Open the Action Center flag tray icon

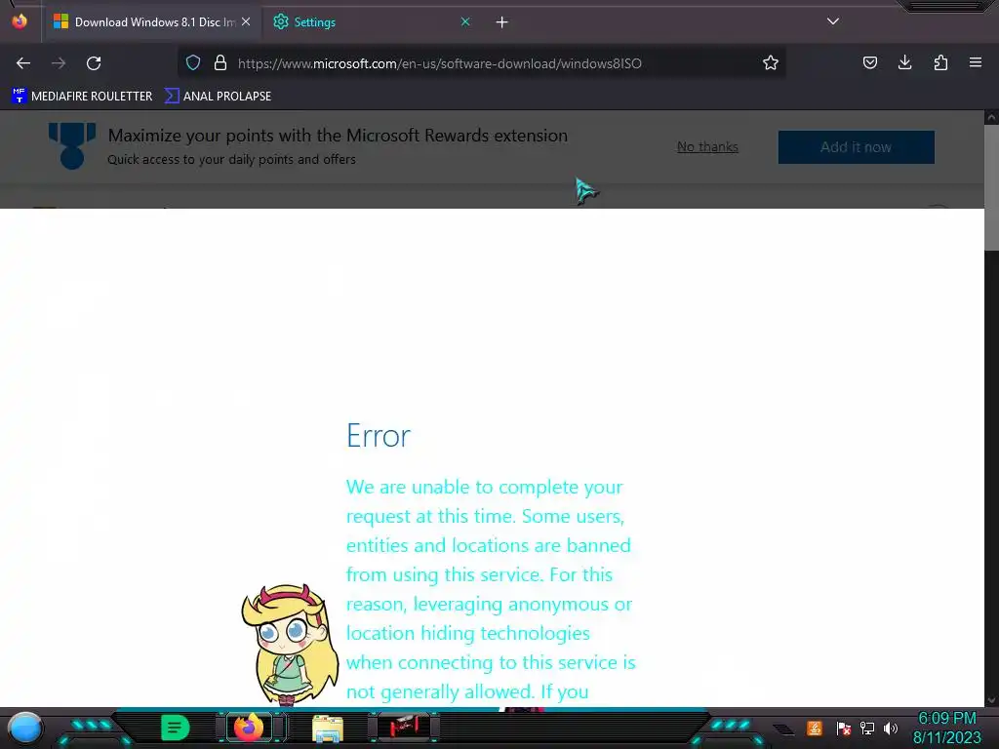click(844, 728)
